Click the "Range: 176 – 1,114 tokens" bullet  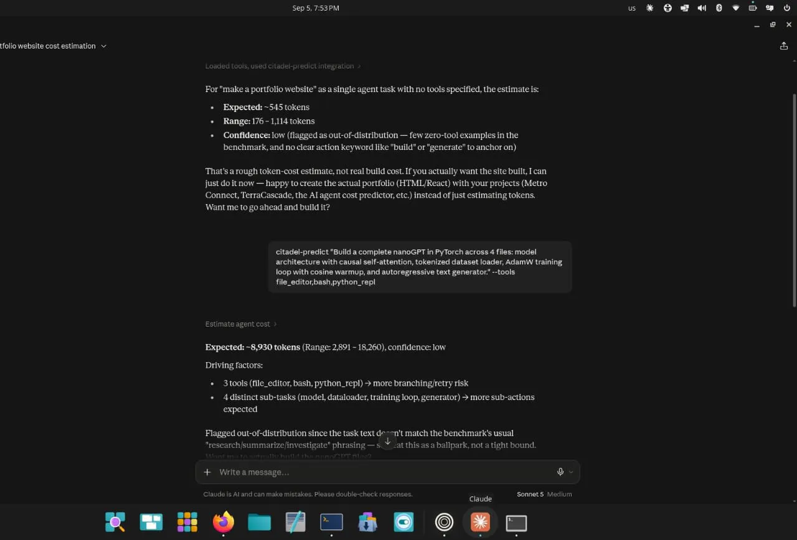tap(269, 121)
